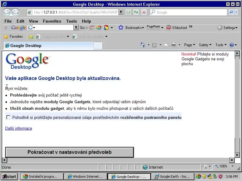Click the magnifier search button in search box
Screen dimensions: 242x181
pos(231,12)
